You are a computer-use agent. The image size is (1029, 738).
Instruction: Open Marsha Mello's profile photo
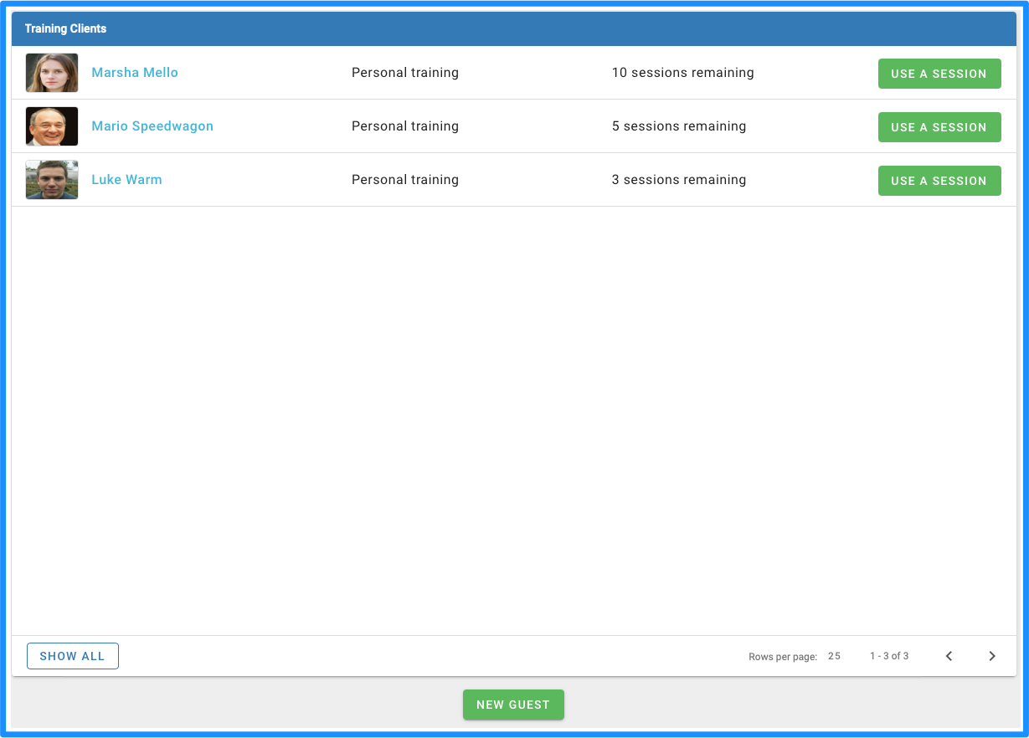click(x=51, y=73)
